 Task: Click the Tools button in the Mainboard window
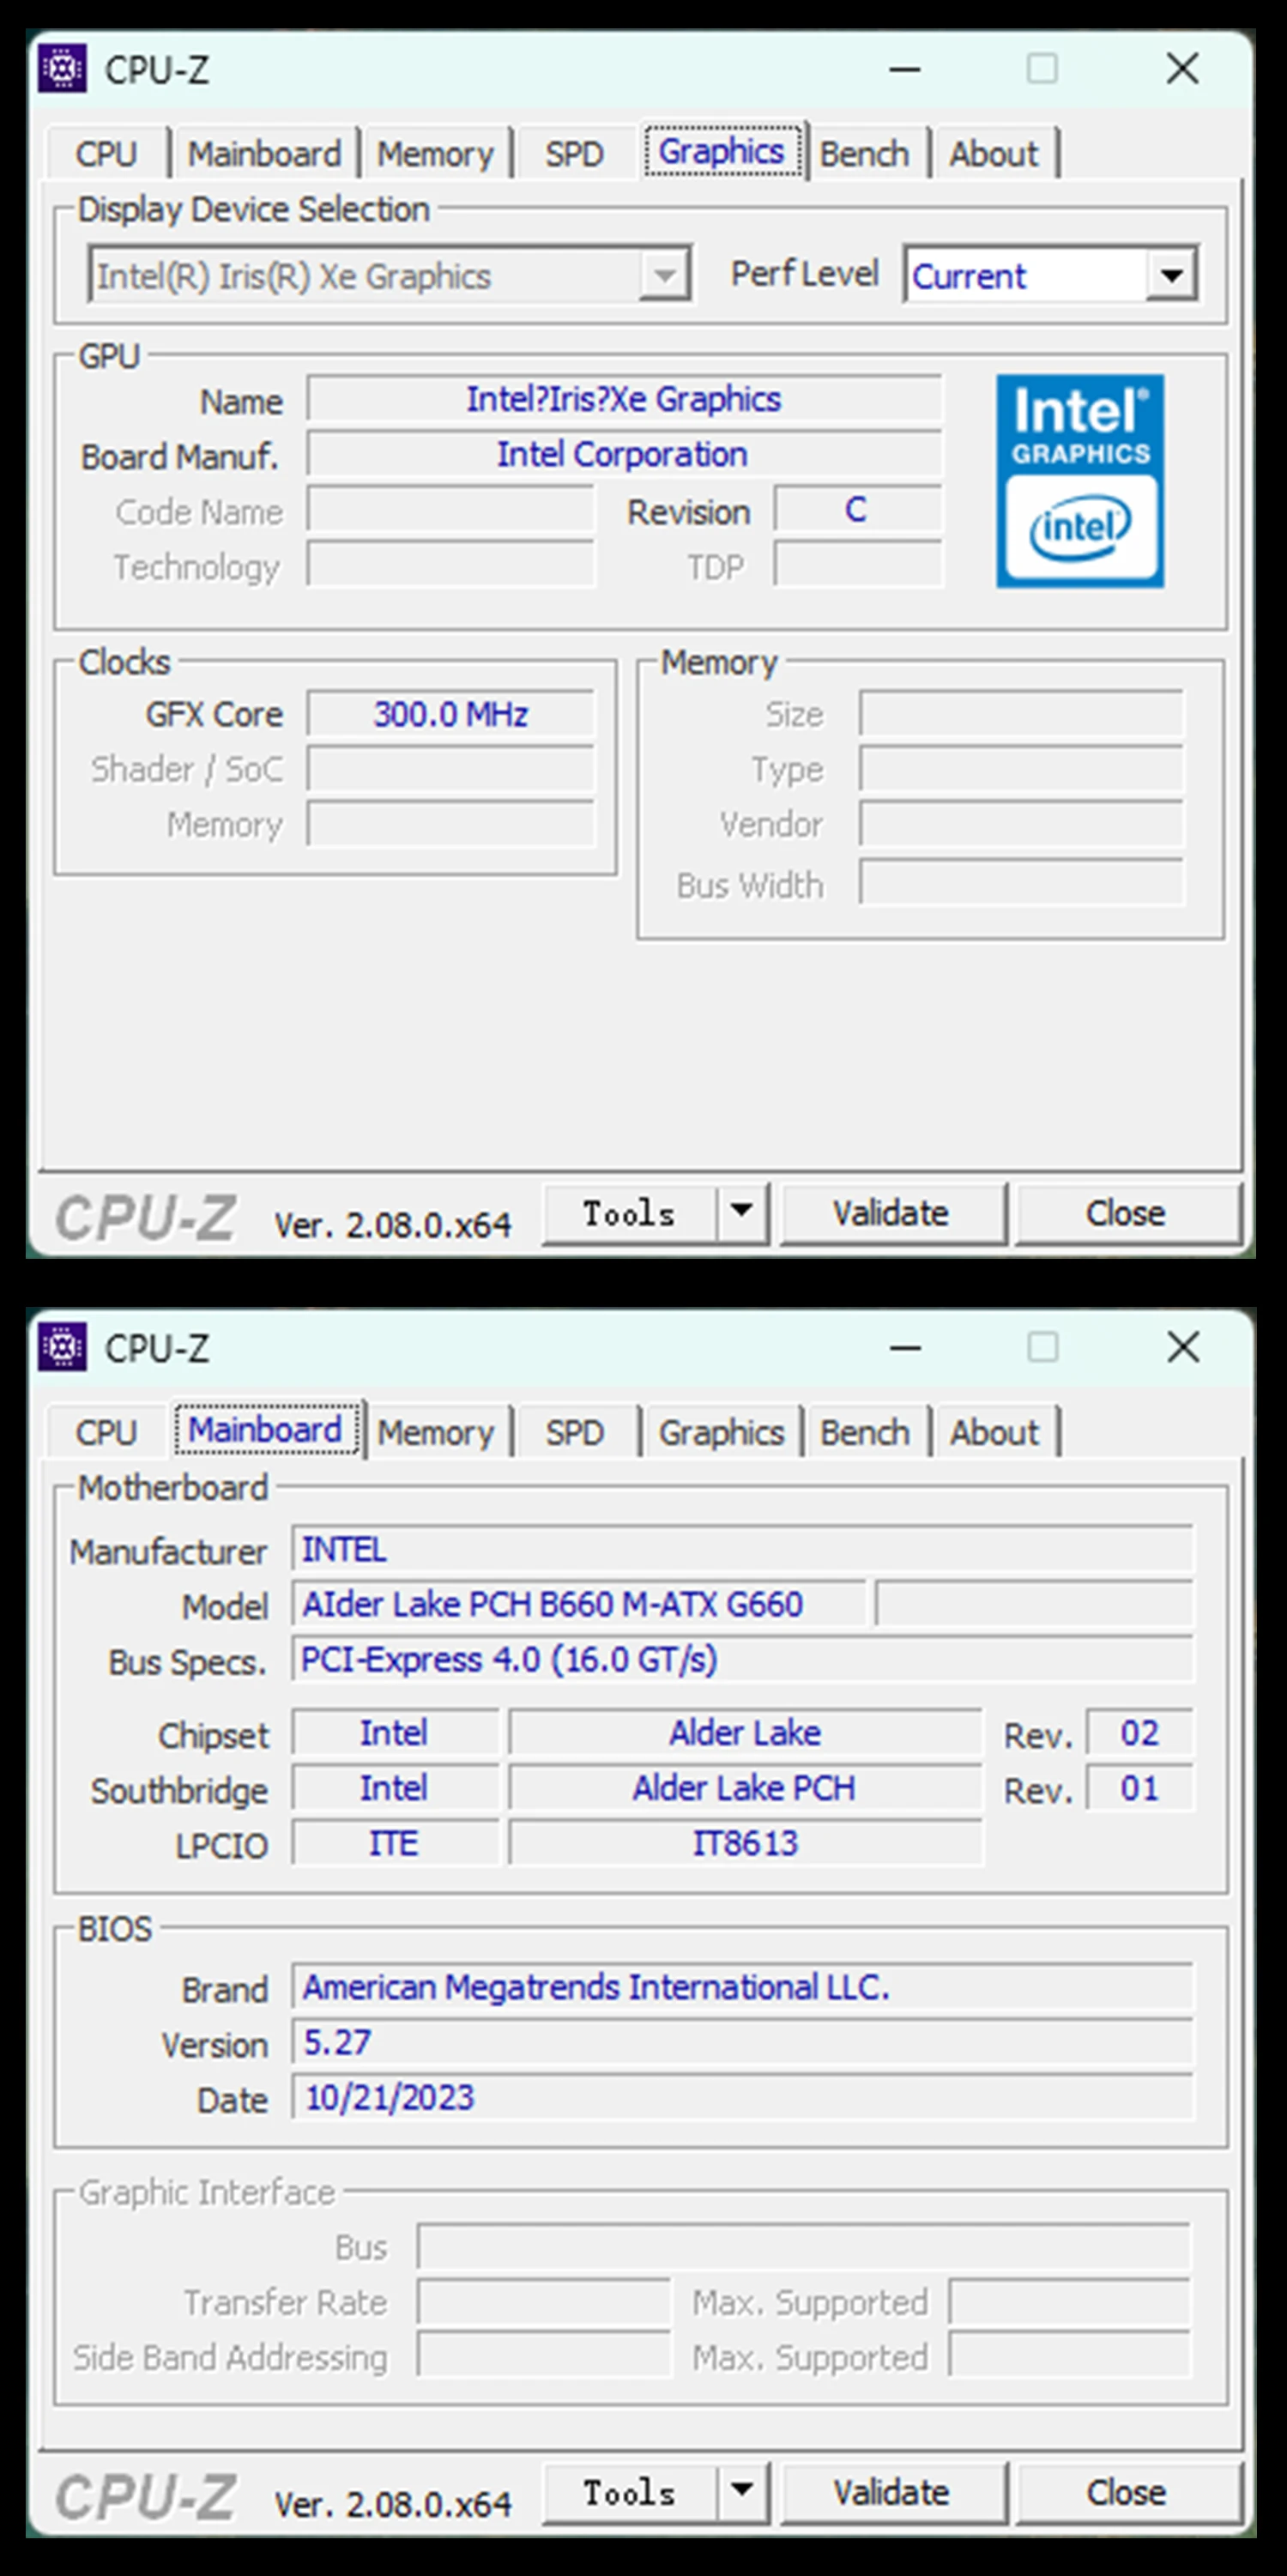[629, 2491]
